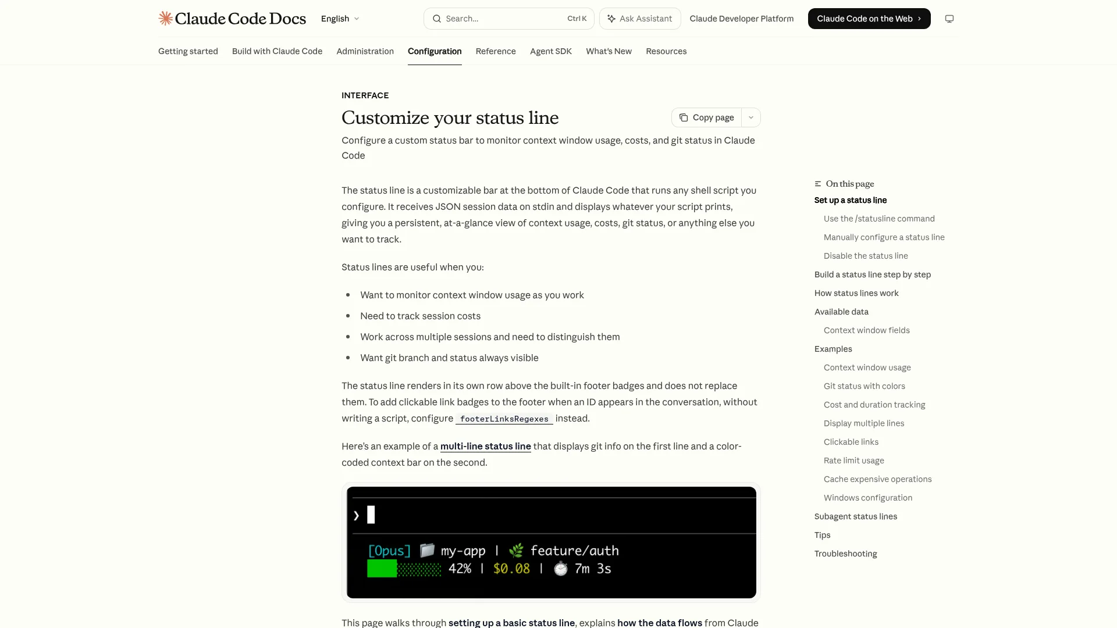This screenshot has width=1117, height=628.
Task: Click the INTERFACE category label
Action: (x=365, y=95)
